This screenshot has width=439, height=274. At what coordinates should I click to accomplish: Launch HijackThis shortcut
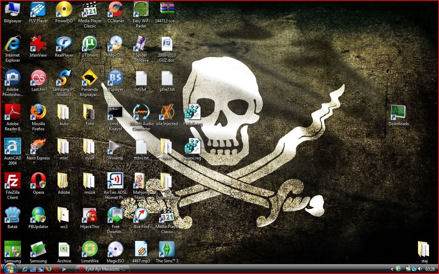(x=90, y=218)
